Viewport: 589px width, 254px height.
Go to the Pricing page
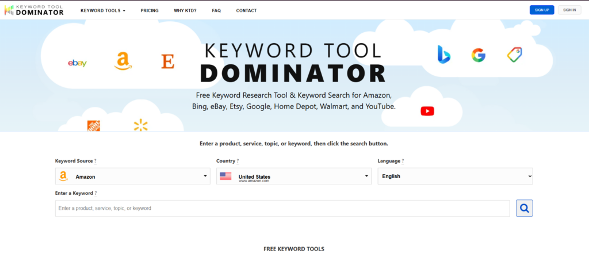click(150, 10)
